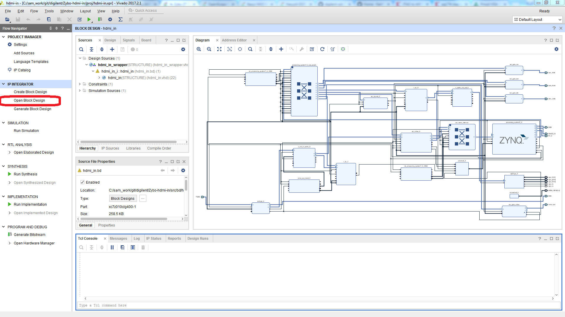Click Source File Properties vertical scrollbar
Viewport: 565px width, 317px height.
click(x=186, y=185)
